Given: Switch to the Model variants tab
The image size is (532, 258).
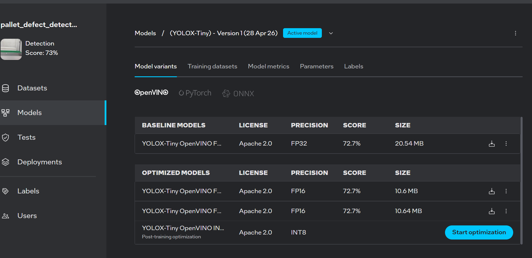Looking at the screenshot, I should pos(156,66).
